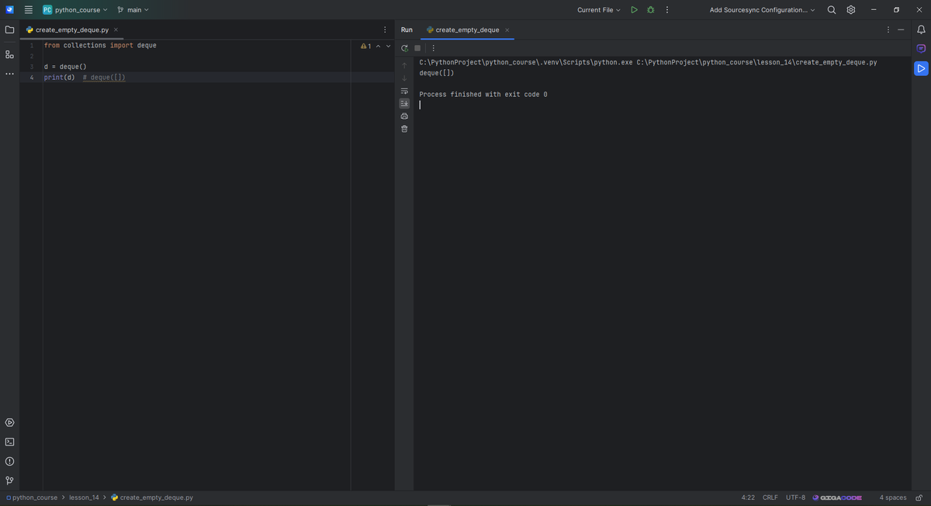Change CRLF line separator
This screenshot has height=506, width=931.
[x=770, y=497]
